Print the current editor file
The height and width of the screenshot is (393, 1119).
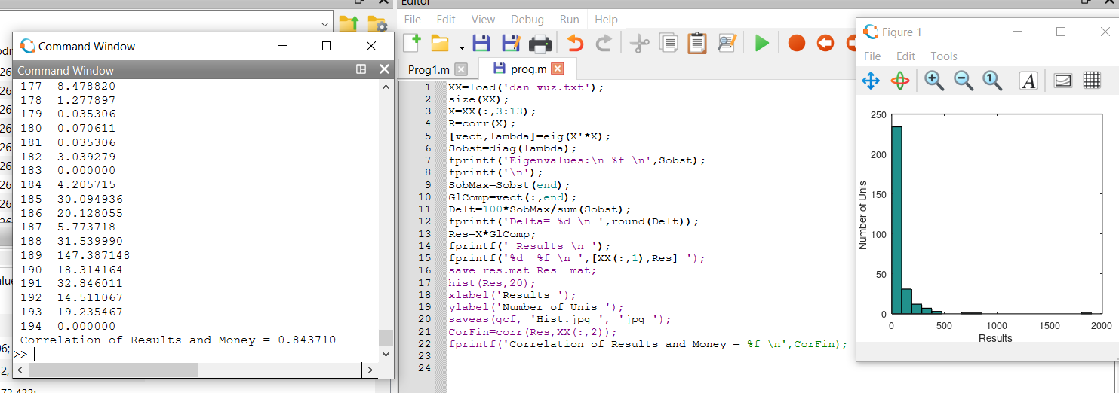coord(540,44)
